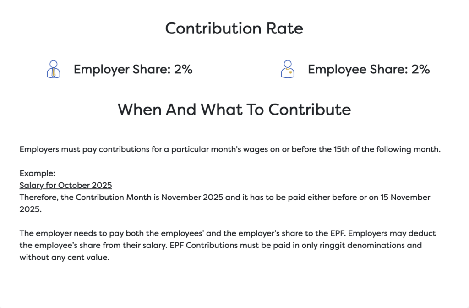Select the Employer Share label text

point(121,69)
